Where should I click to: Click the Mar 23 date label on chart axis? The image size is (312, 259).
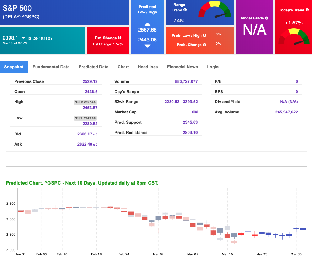click(x=262, y=254)
